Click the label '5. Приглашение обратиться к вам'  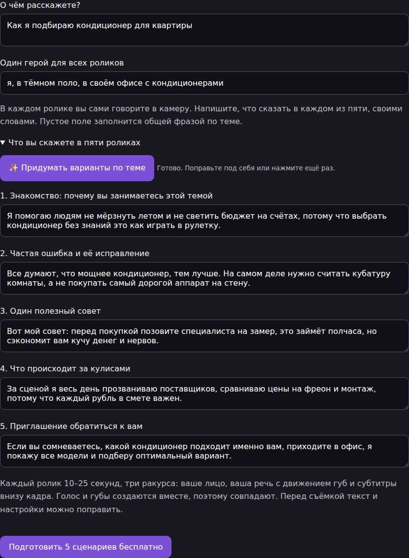[x=71, y=427]
